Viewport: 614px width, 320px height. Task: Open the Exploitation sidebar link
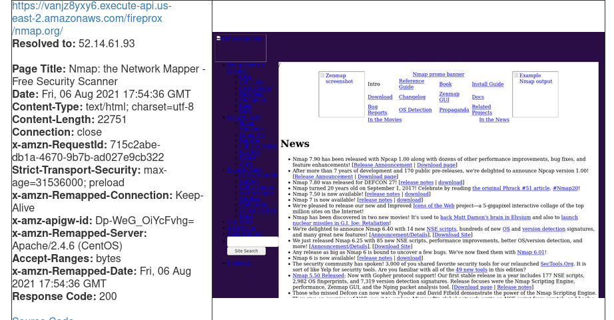point(254,205)
